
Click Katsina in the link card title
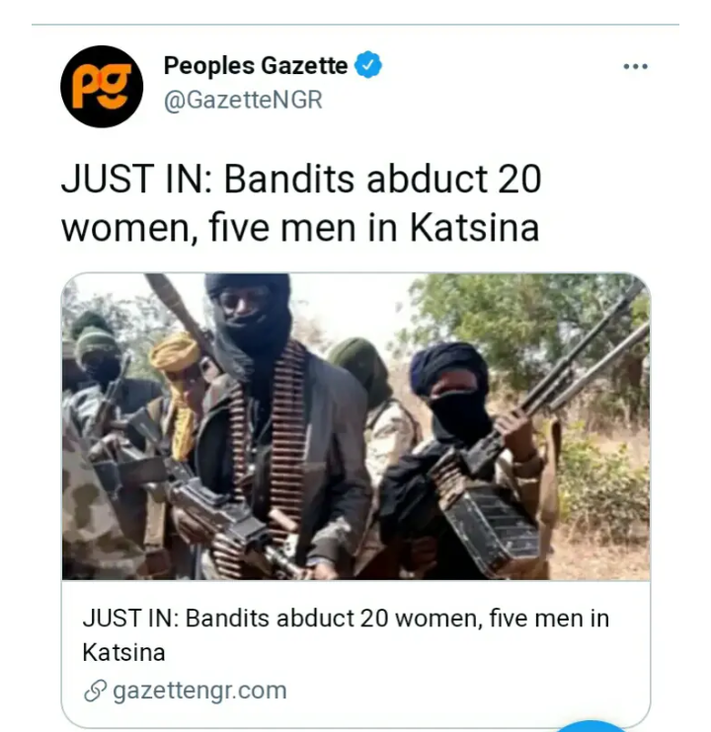[123, 652]
